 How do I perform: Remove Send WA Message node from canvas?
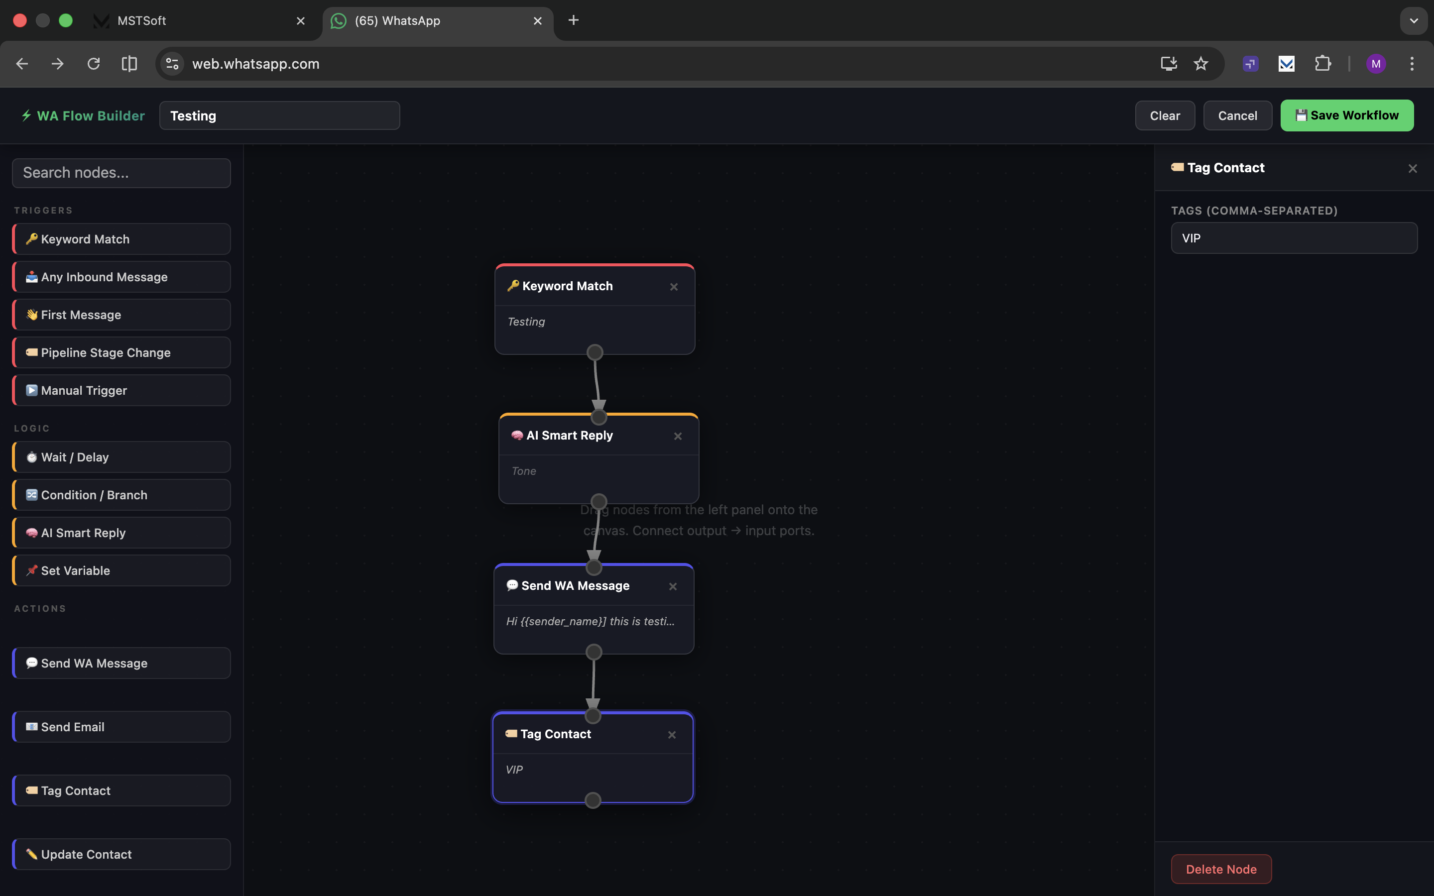pyautogui.click(x=673, y=587)
